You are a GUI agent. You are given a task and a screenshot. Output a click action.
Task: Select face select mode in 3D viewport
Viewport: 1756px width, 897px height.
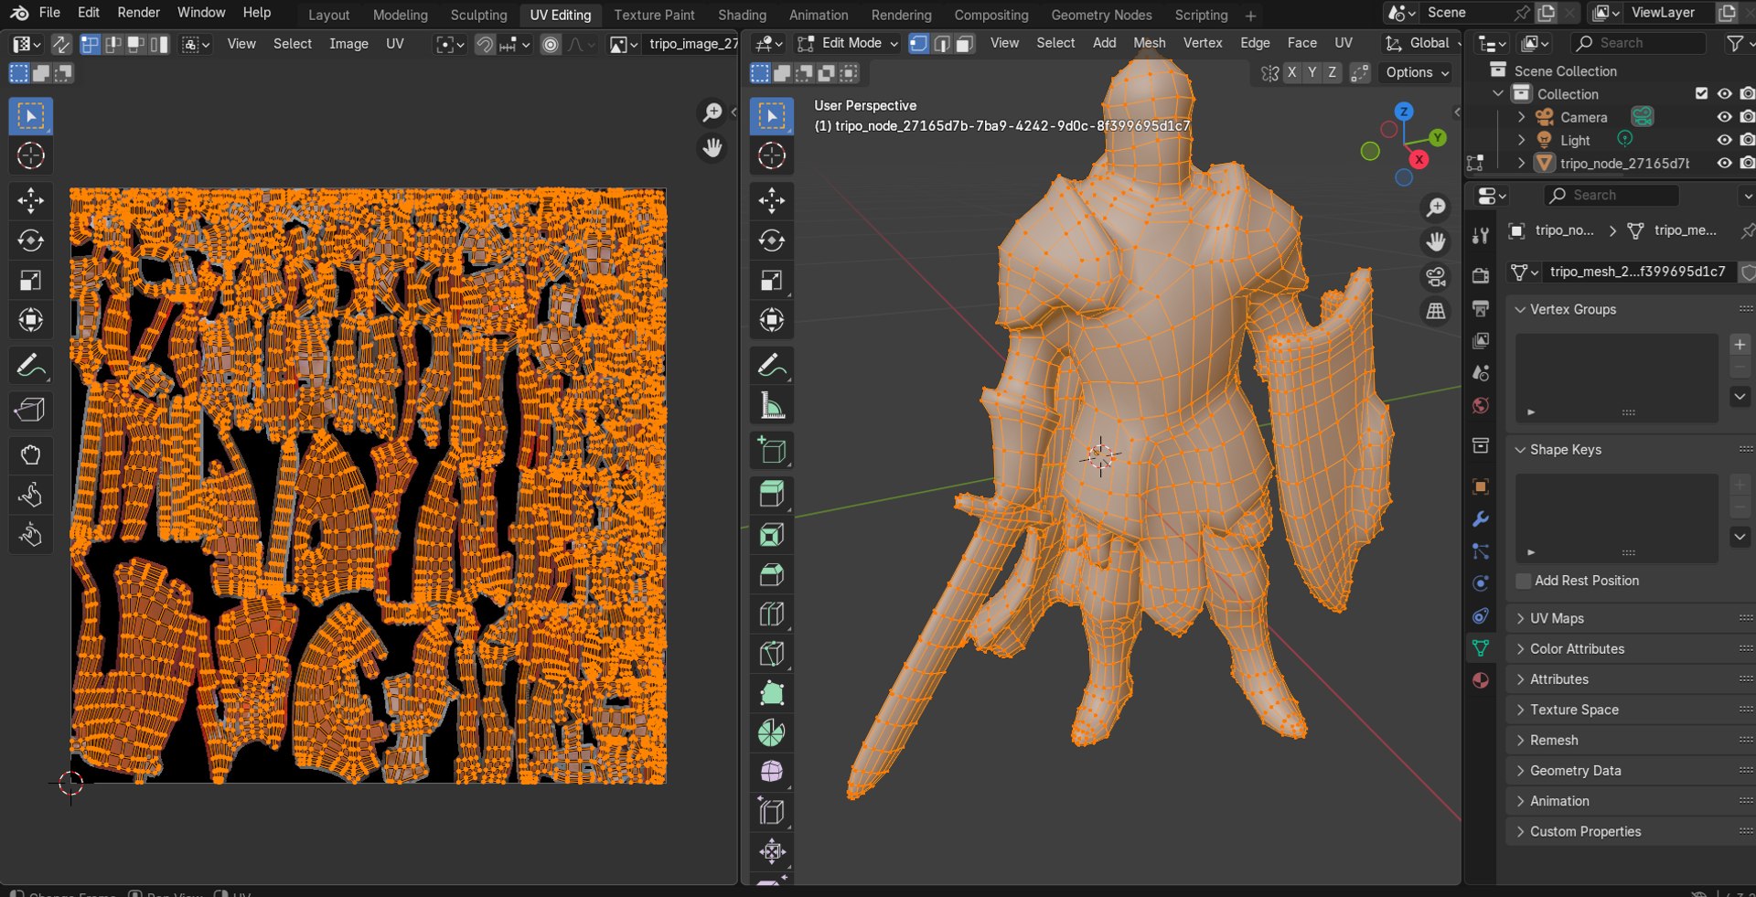(x=964, y=43)
